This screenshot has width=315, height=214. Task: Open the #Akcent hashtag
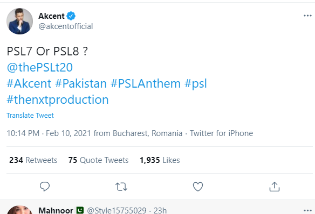29,83
